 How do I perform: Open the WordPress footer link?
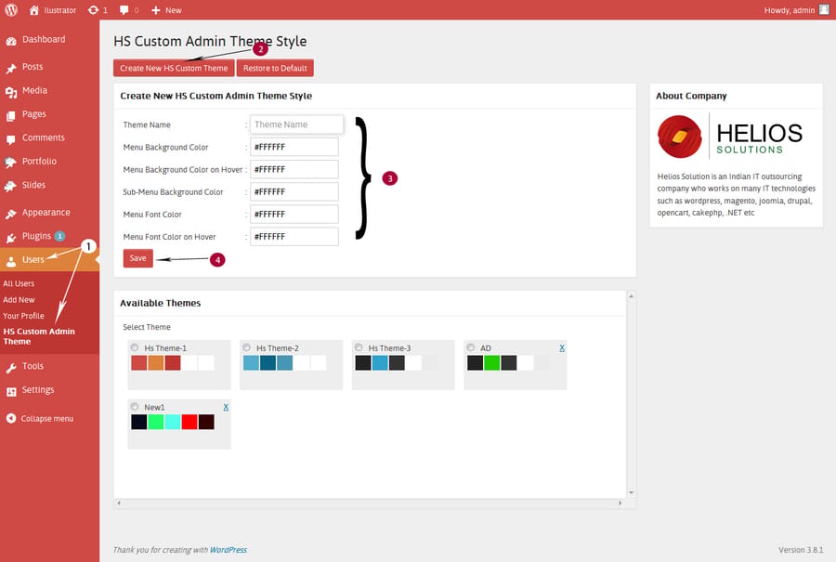229,550
